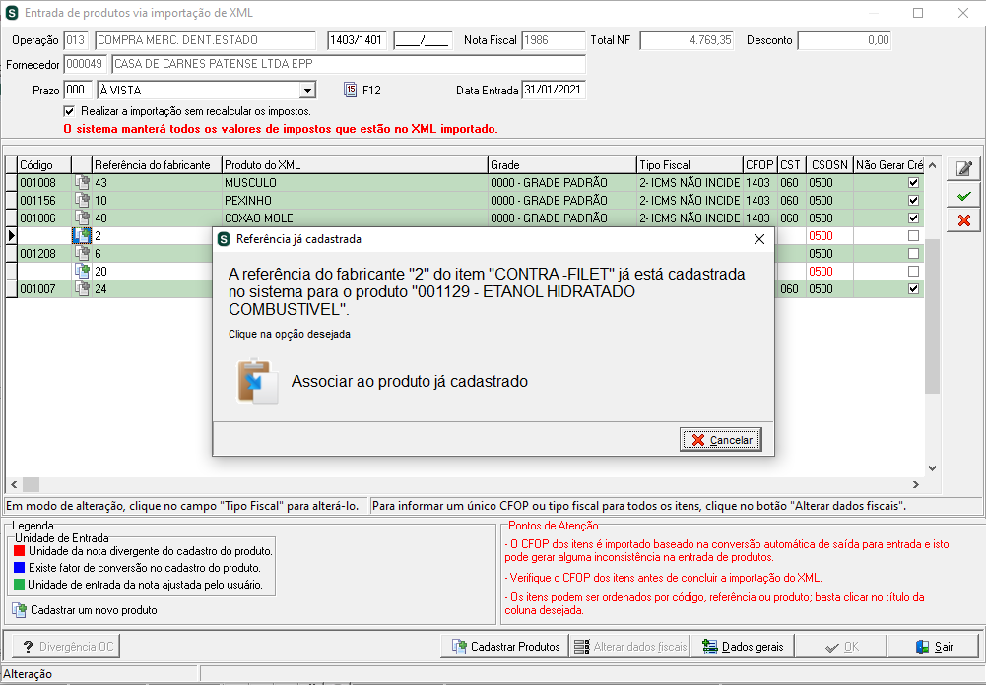
Task: Toggle Realizar a importação sem recalcular os impostos
Action: pyautogui.click(x=69, y=111)
